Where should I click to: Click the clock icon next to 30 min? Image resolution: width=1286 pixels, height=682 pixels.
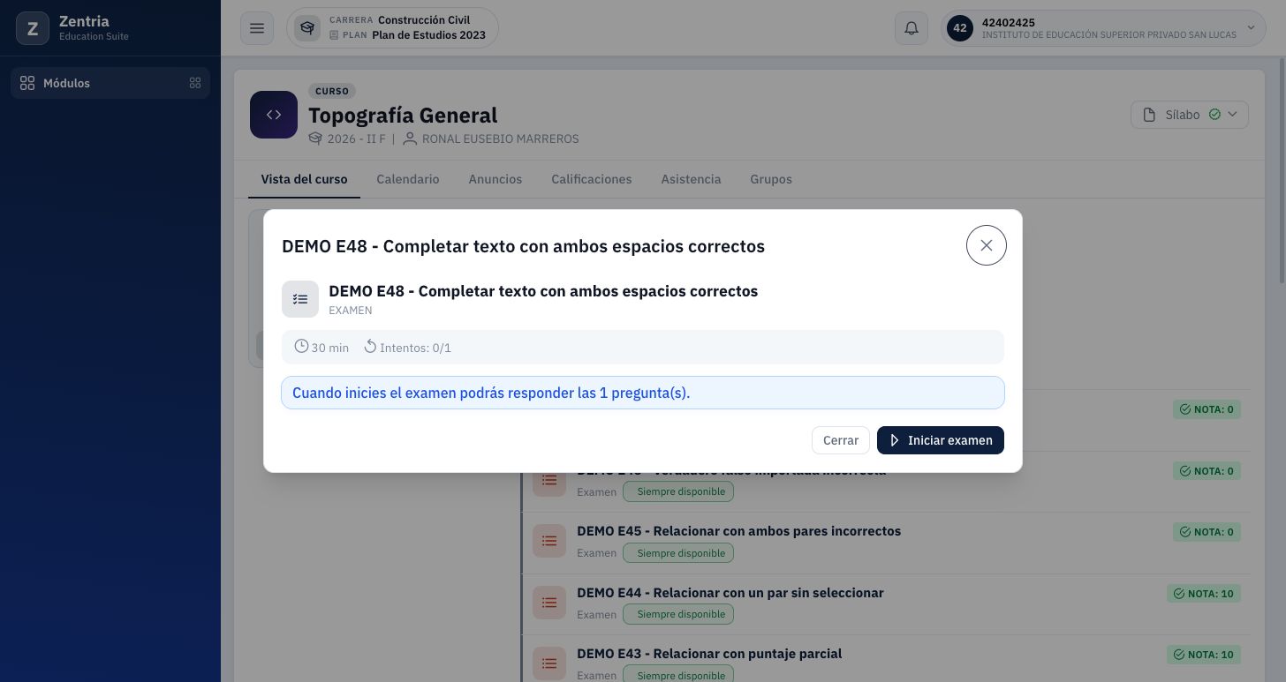[x=301, y=347]
